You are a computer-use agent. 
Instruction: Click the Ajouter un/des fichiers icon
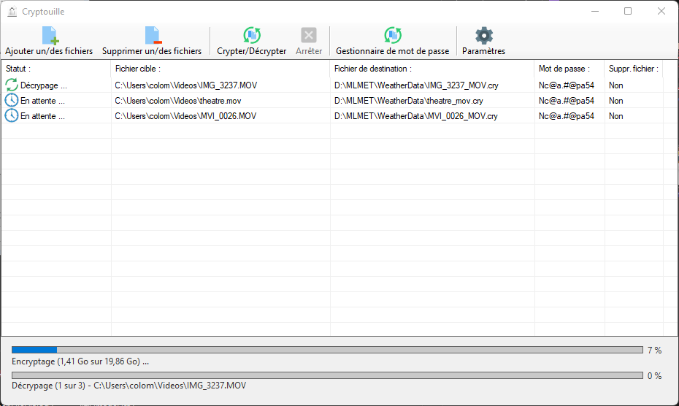click(x=50, y=36)
